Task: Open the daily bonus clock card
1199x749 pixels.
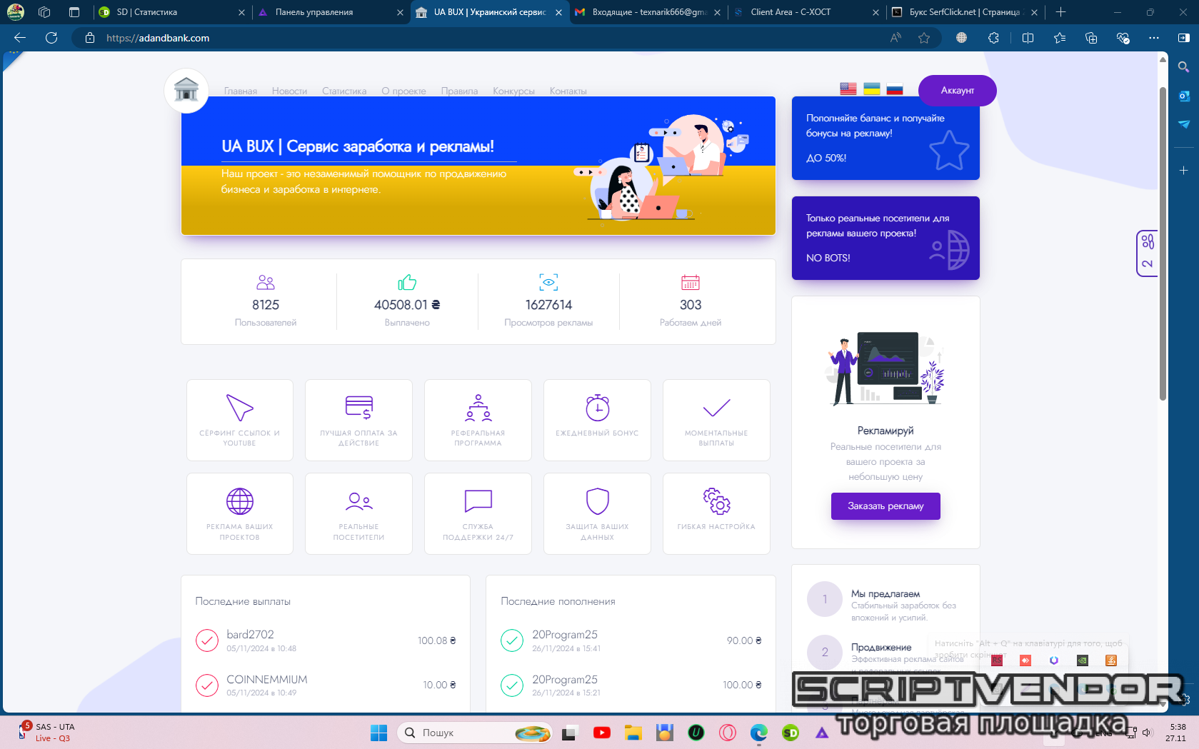Action: [x=597, y=420]
